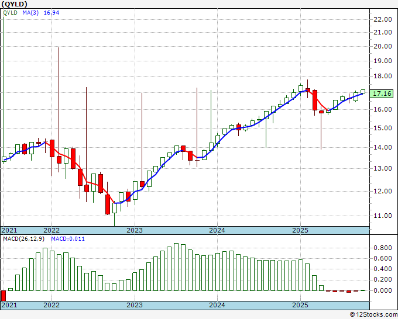Click the 2025 label on MACD panel axis

click(x=300, y=305)
